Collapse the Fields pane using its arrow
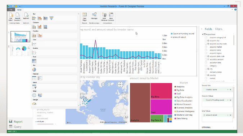The width and height of the screenshot is (243, 136). (x=202, y=29)
